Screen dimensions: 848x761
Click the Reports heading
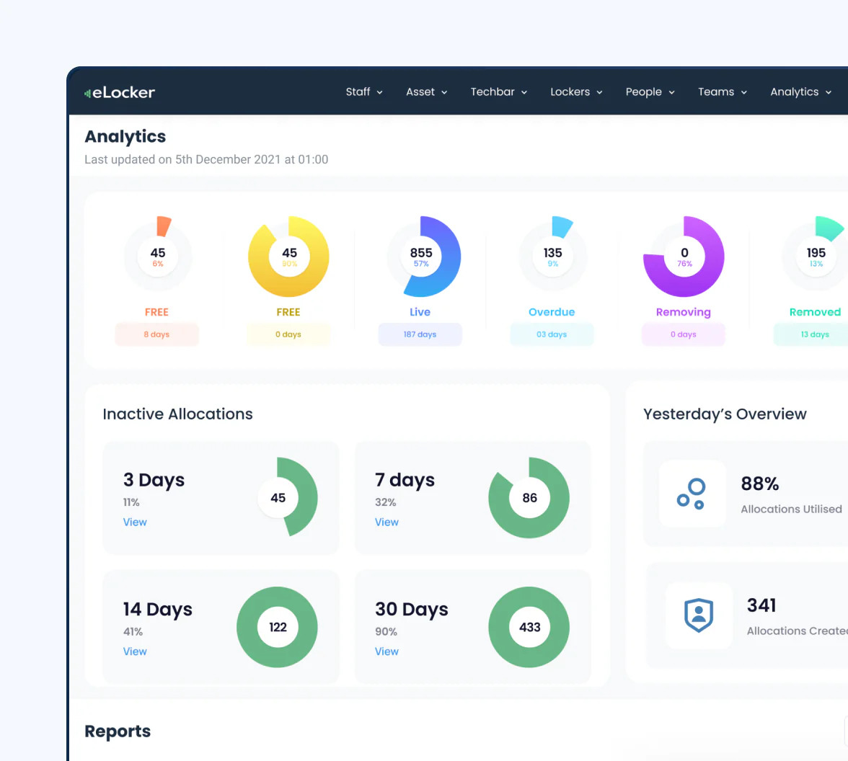coord(118,731)
